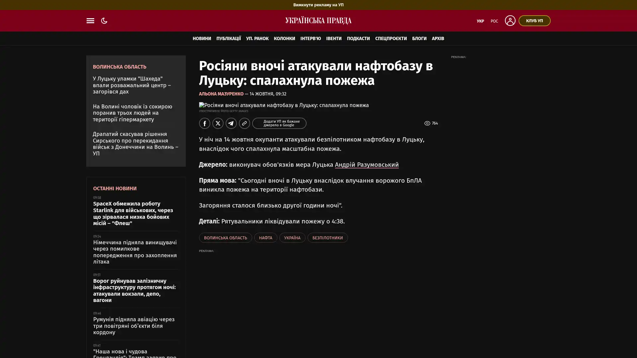Click the Українська правда logo

[318, 21]
